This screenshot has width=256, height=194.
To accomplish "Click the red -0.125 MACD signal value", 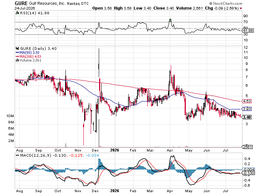I will [76, 155].
